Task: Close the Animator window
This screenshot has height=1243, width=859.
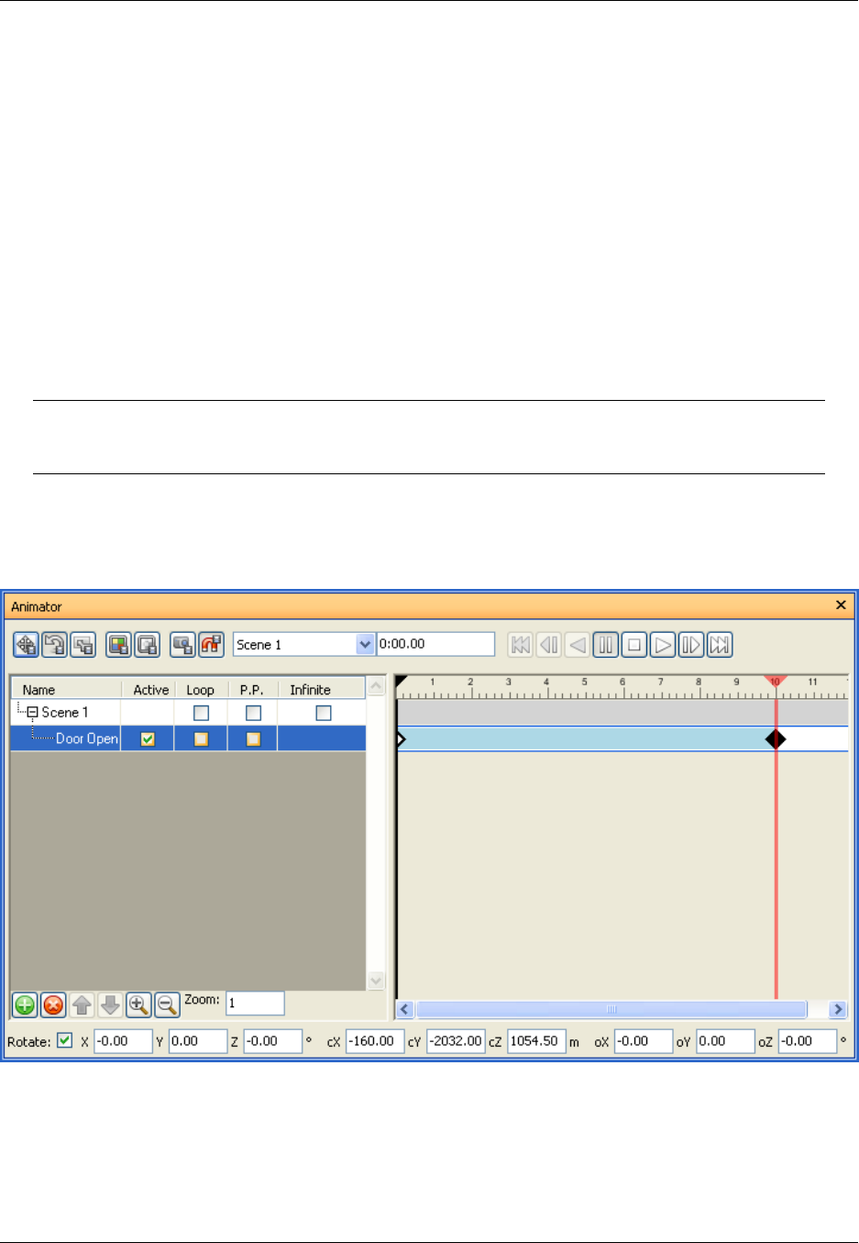Action: point(841,605)
